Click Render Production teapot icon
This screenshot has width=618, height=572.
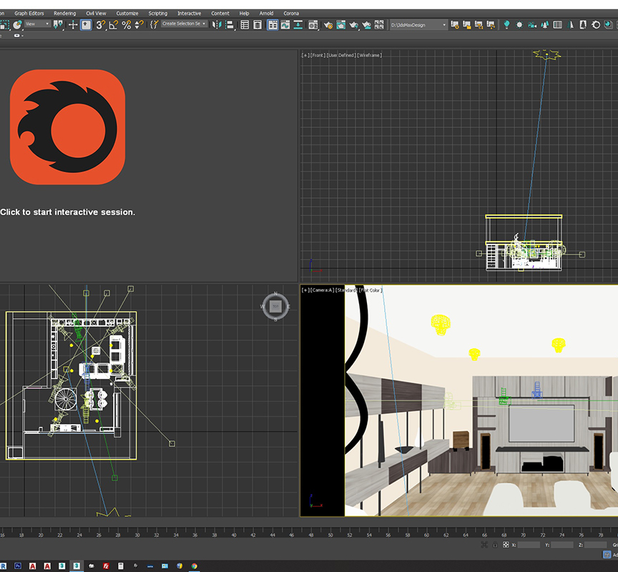354,25
